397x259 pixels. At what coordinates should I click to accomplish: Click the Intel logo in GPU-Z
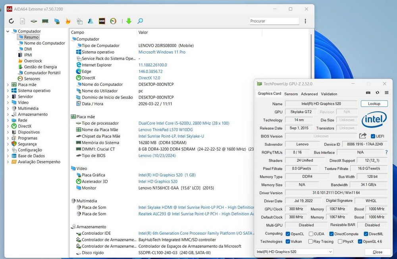pyautogui.click(x=374, y=119)
